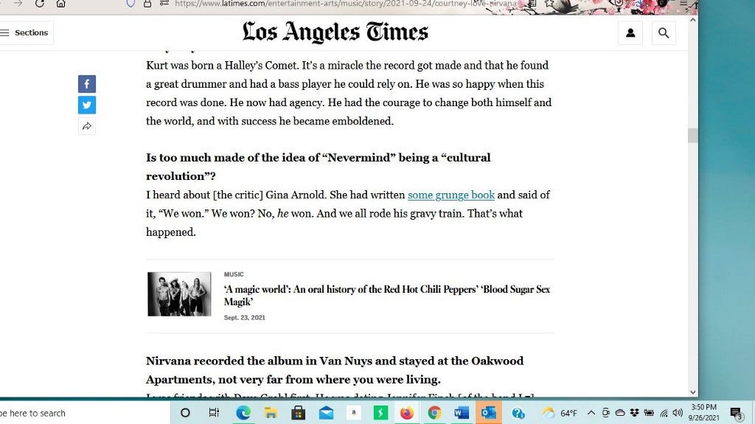Open clock showing 3:50 PM
The image size is (755, 424).
(x=703, y=412)
